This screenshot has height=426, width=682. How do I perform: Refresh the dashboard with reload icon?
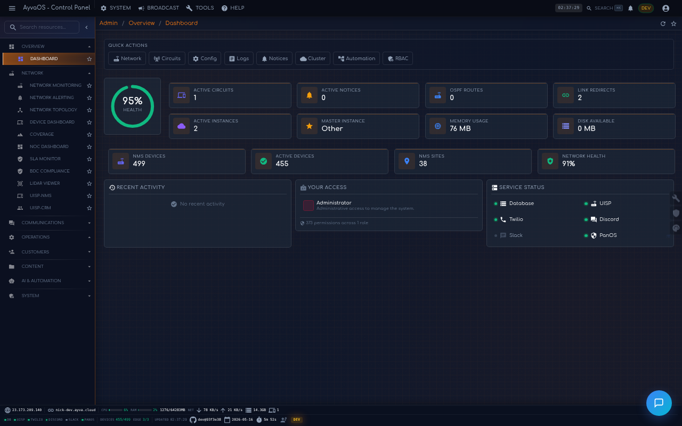point(663,23)
